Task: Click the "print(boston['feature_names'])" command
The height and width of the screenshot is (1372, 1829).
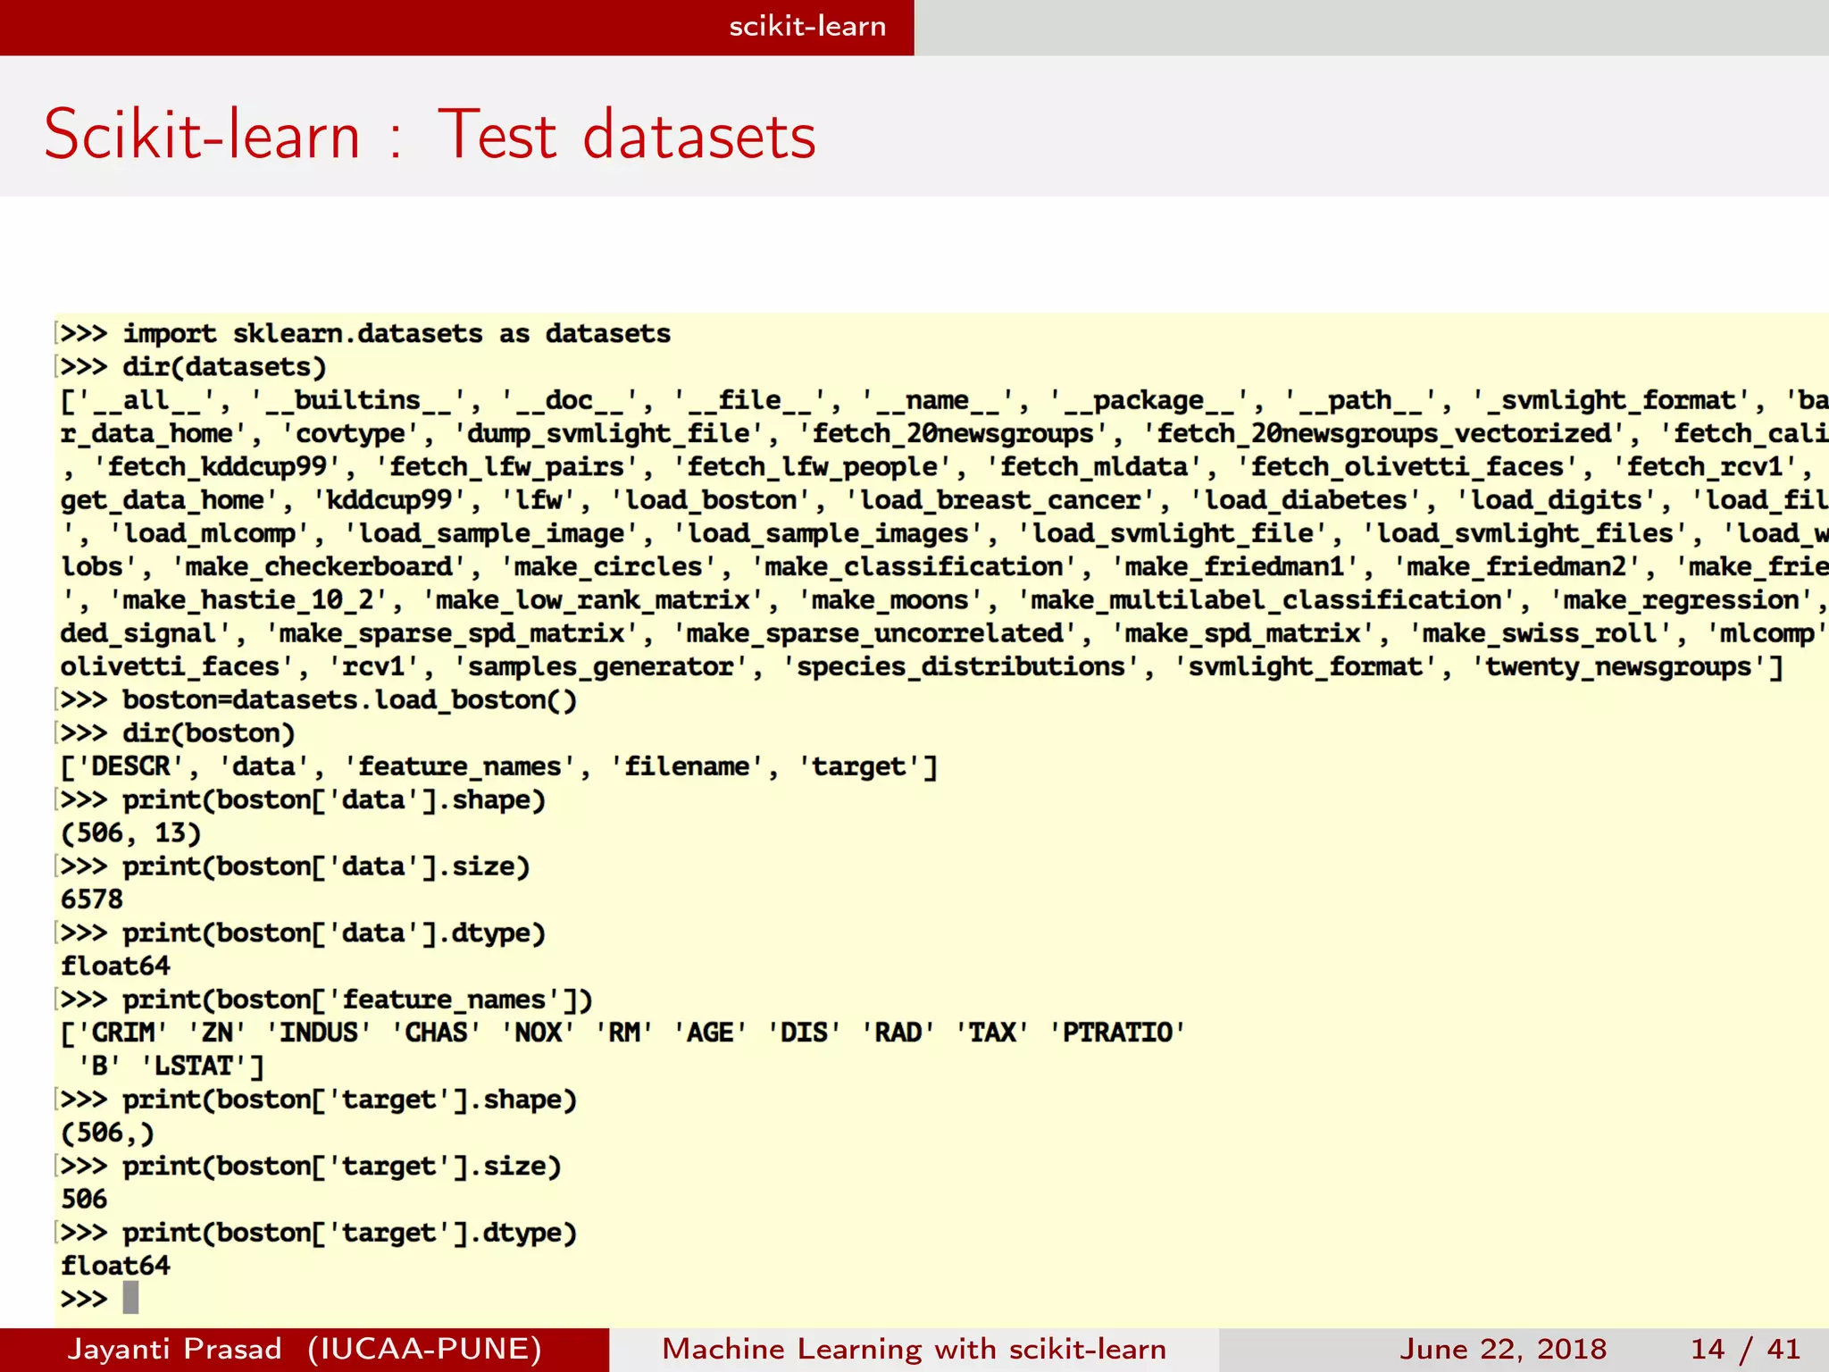Action: pos(358,1000)
